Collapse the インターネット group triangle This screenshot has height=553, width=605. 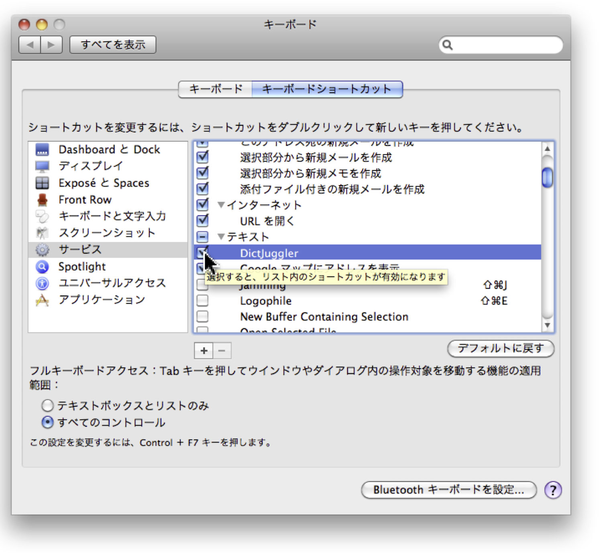click(221, 205)
